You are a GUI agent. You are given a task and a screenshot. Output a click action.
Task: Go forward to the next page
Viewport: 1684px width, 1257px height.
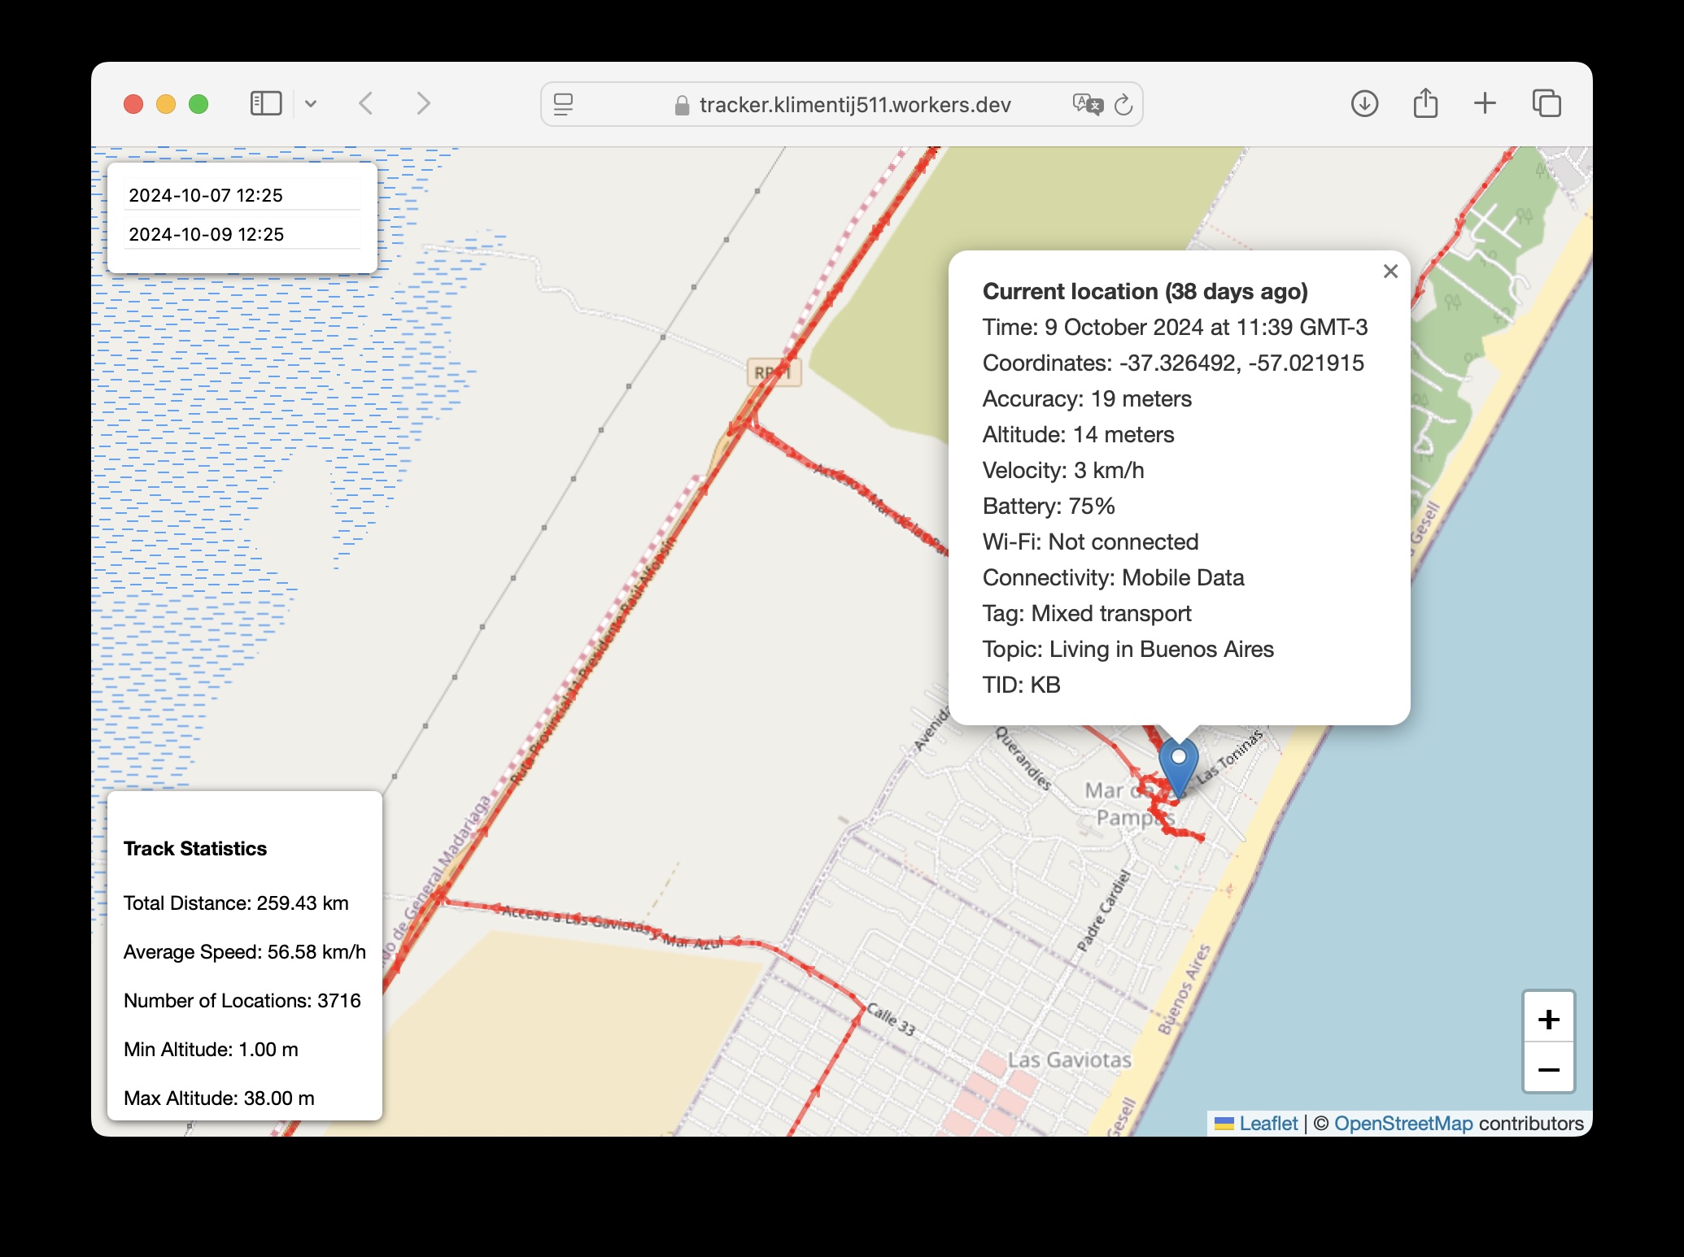pos(423,104)
